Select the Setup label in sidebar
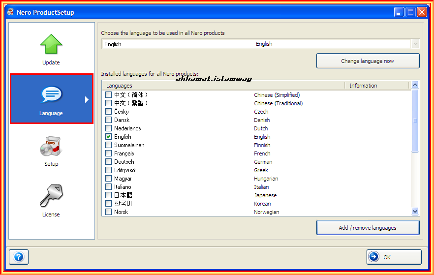 pos(51,164)
